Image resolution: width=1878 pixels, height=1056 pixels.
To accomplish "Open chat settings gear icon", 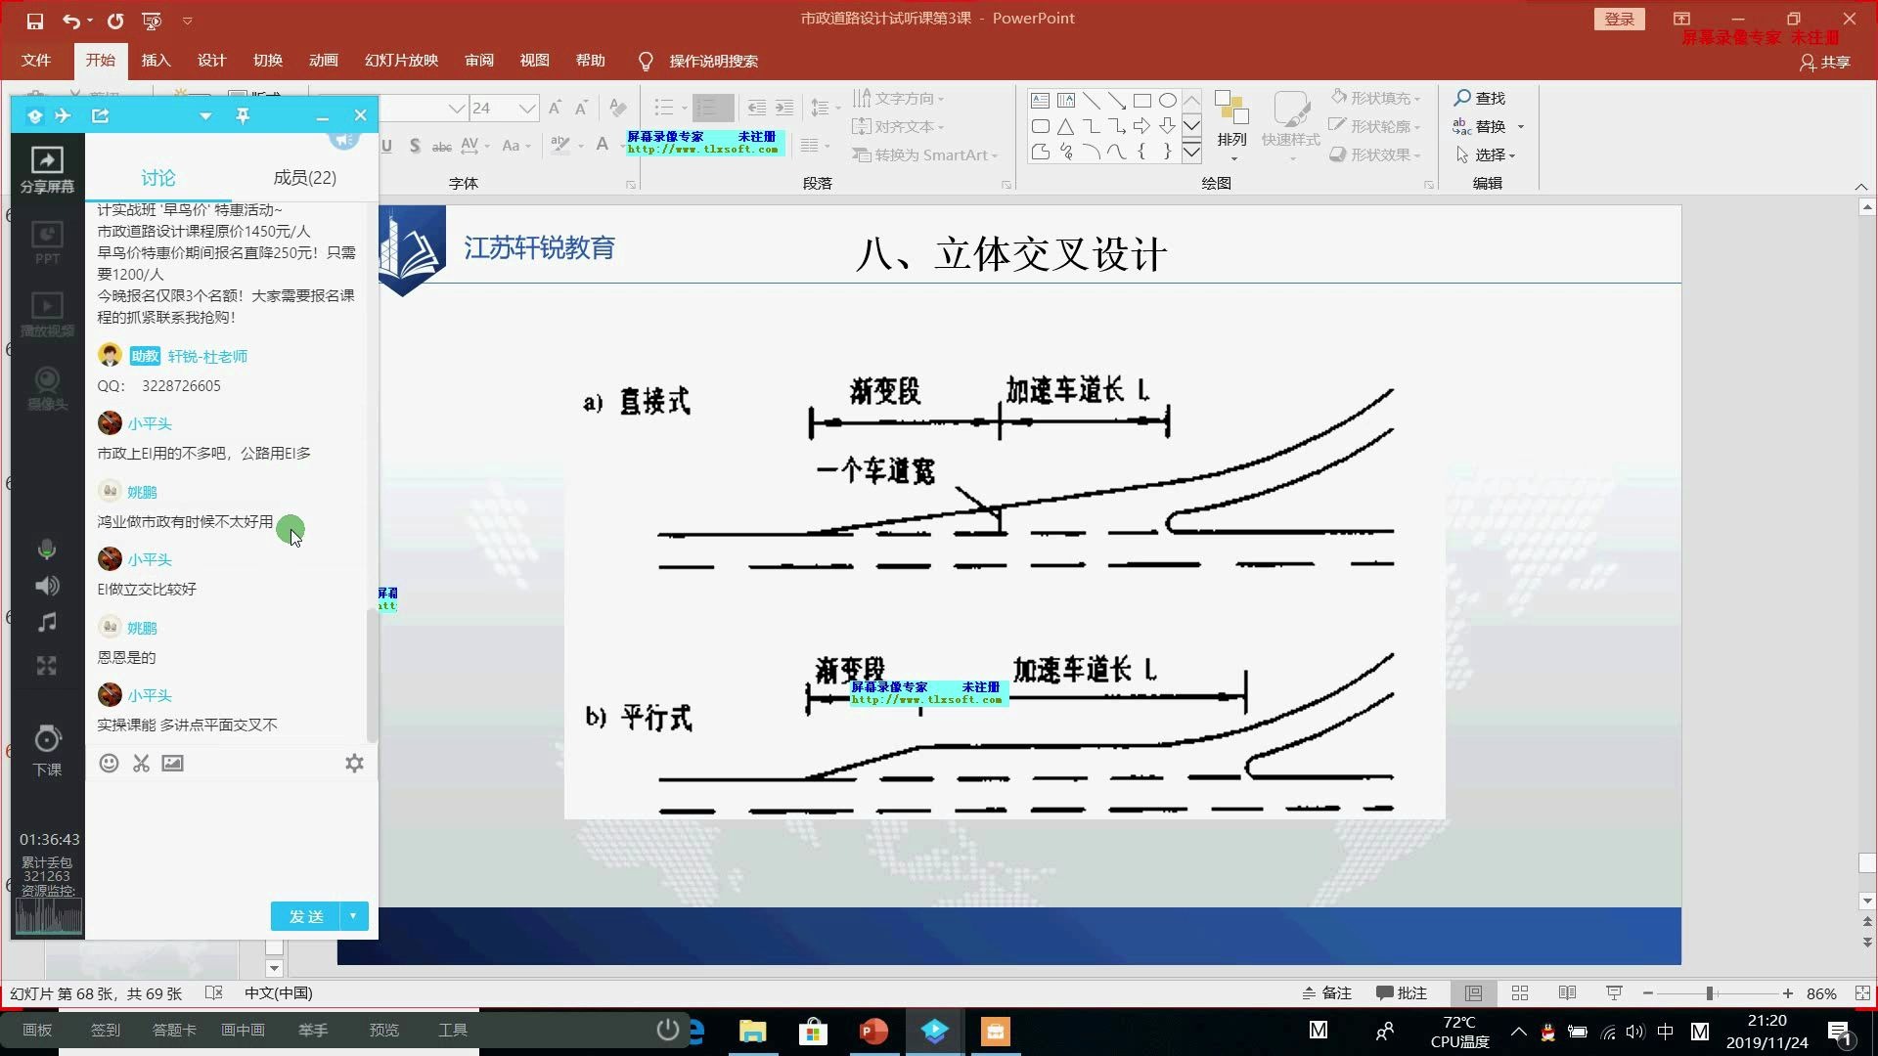I will [x=354, y=764].
